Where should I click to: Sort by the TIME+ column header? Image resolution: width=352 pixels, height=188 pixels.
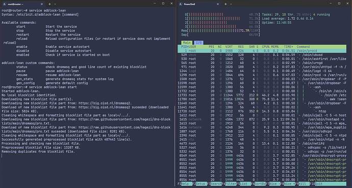288,47
